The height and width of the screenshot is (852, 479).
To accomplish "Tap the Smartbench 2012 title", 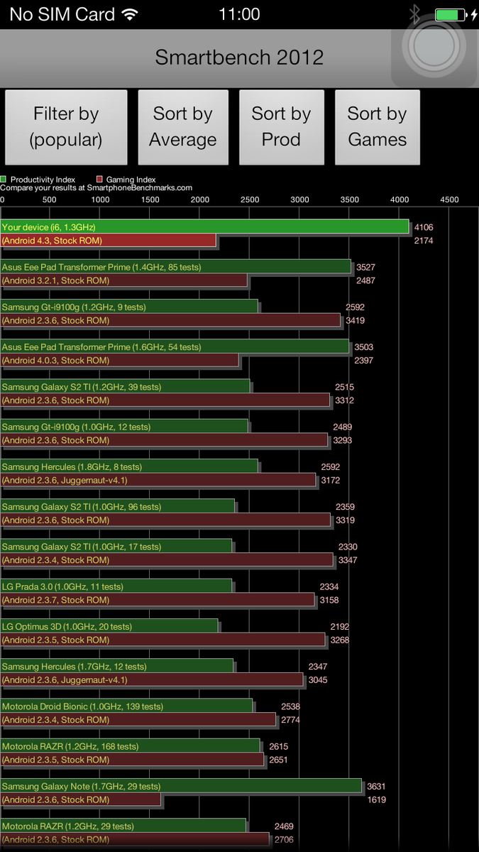I will [239, 57].
